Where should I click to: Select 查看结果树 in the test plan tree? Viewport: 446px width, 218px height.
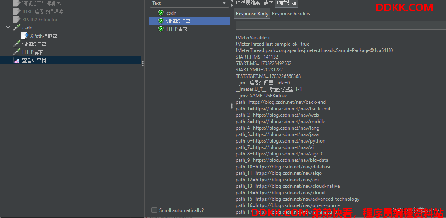tap(34, 60)
